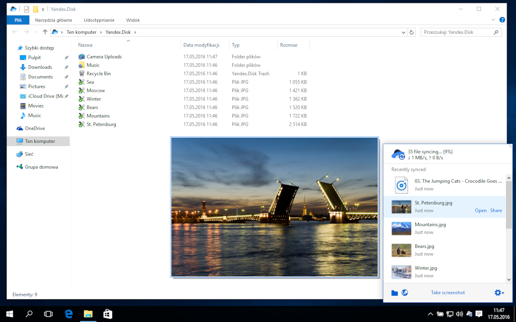Switch to the Widok ribbon tab
The width and height of the screenshot is (516, 322).
pyautogui.click(x=133, y=20)
